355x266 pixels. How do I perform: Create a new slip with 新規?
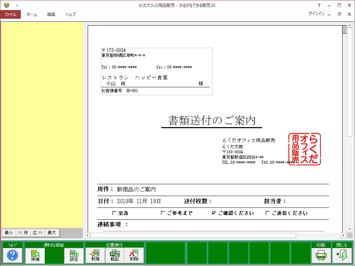click(x=95, y=256)
